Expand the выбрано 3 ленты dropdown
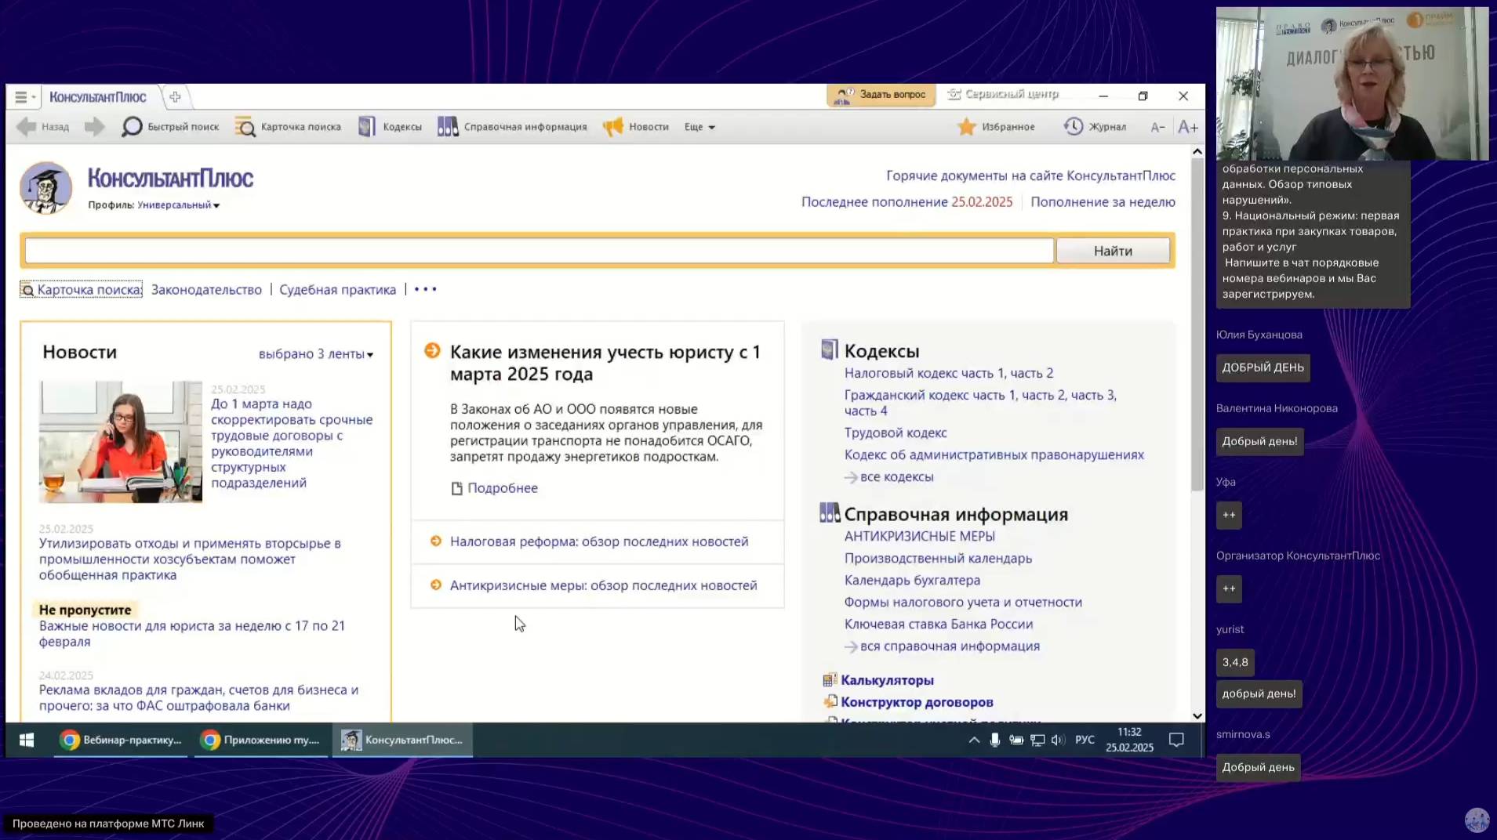Viewport: 1497px width, 840px height. [x=316, y=354]
